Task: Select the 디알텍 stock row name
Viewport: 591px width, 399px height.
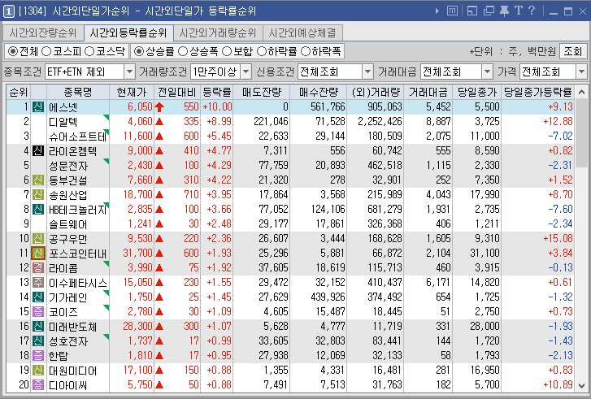Action: (x=63, y=122)
